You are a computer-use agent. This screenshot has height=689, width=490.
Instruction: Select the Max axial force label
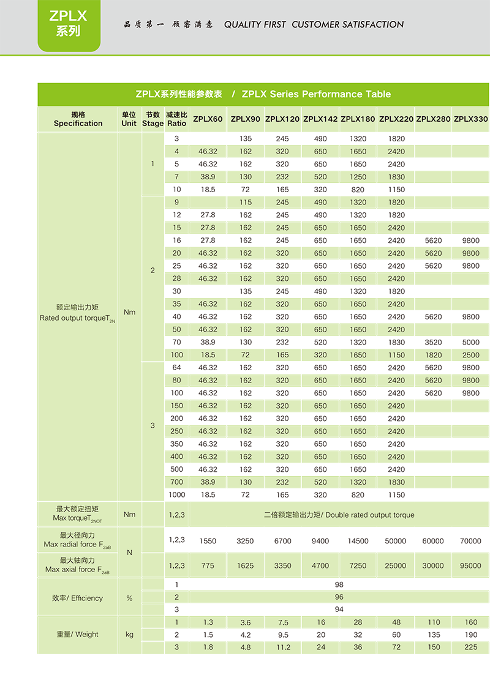pos(77,565)
